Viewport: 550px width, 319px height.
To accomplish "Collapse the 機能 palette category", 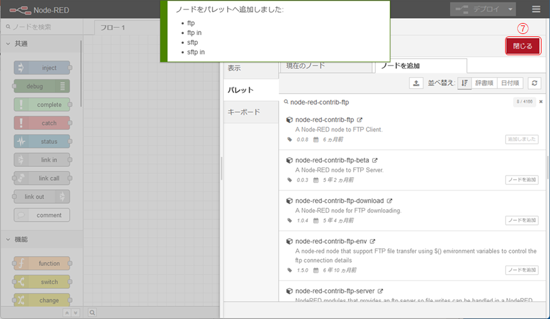I will (8, 240).
